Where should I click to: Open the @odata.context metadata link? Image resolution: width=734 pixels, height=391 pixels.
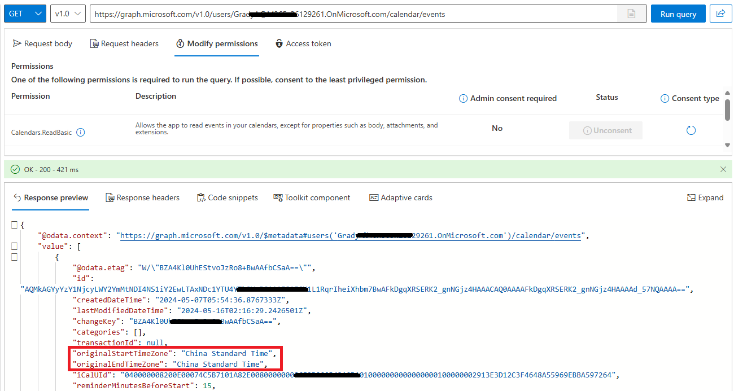(351, 235)
